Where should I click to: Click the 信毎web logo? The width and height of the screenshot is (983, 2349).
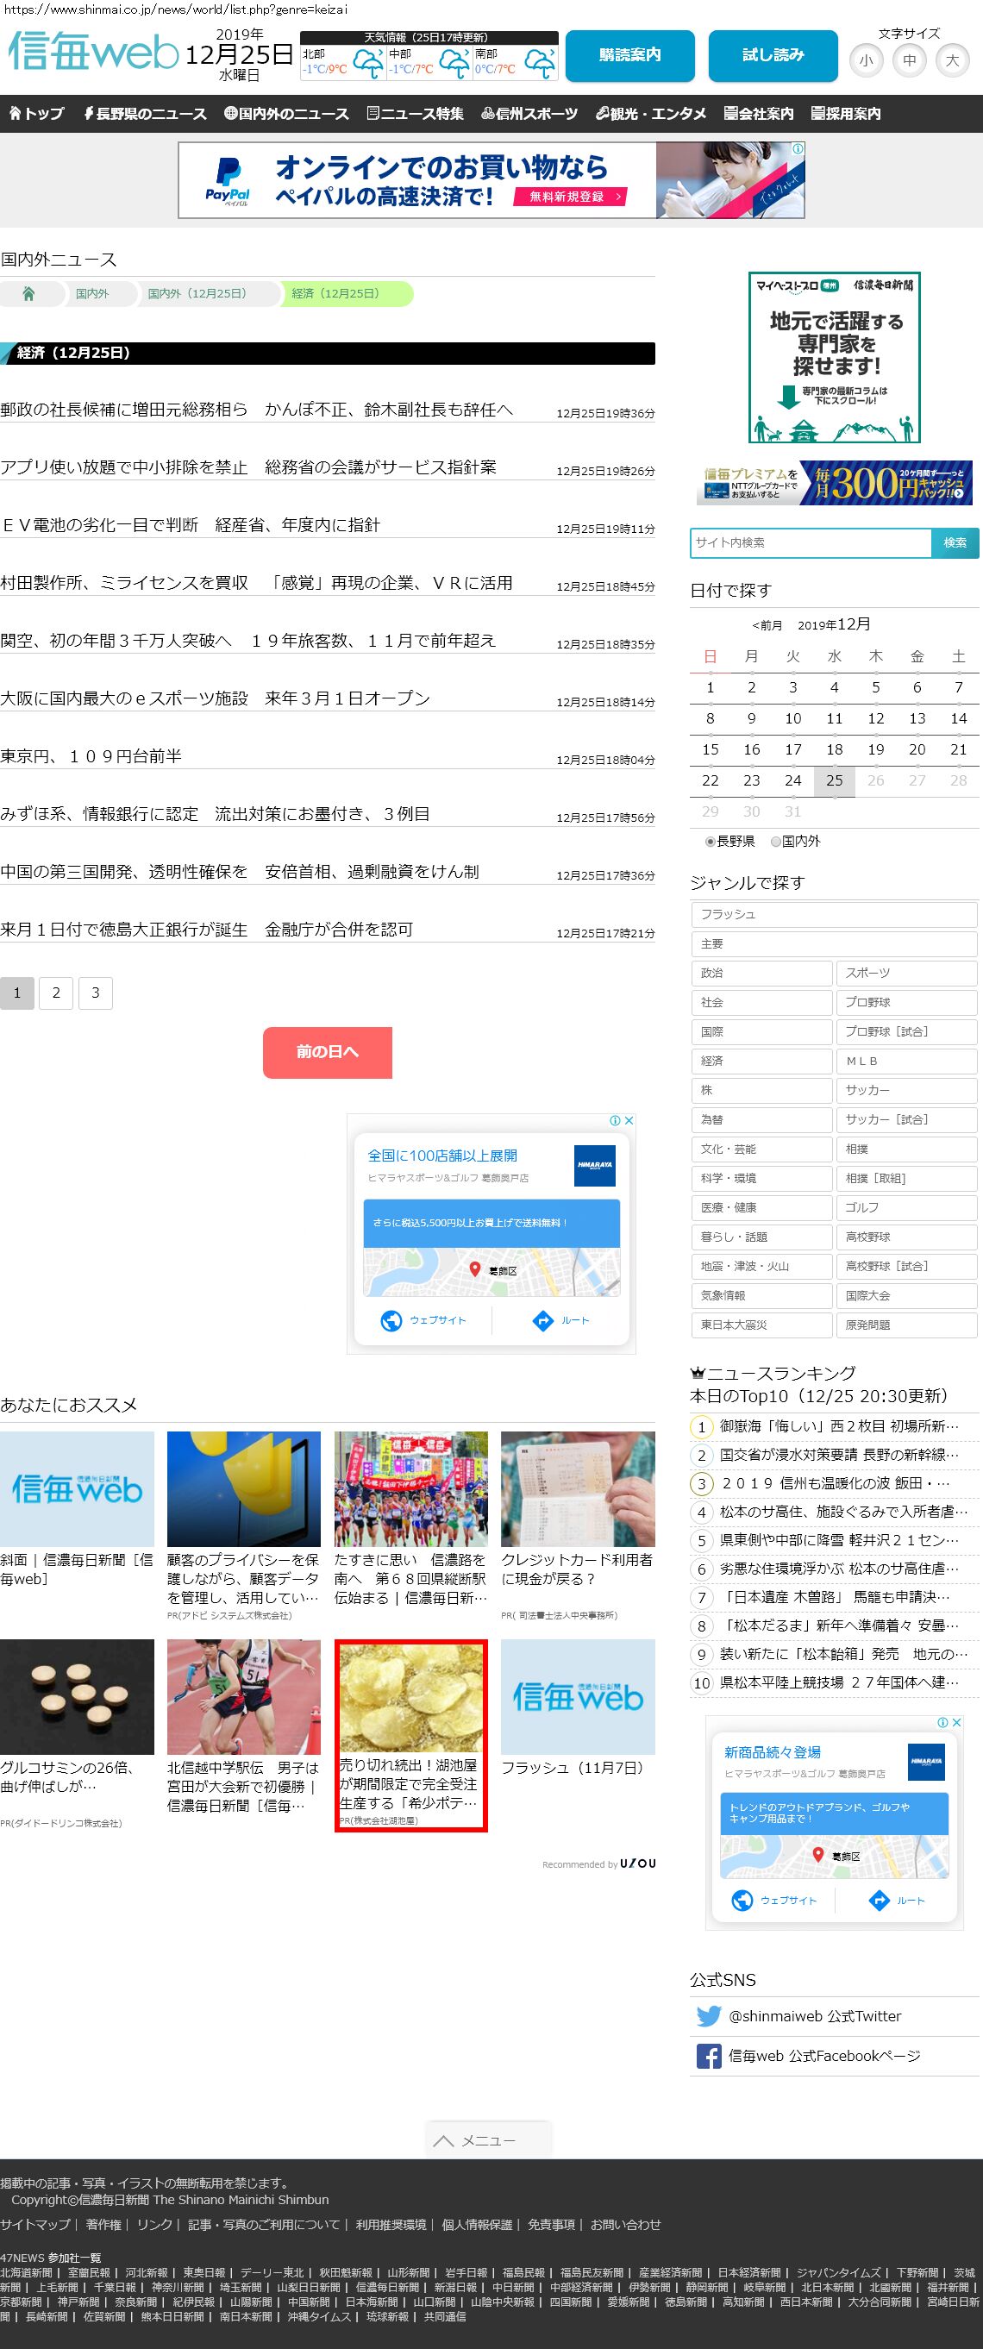(93, 52)
